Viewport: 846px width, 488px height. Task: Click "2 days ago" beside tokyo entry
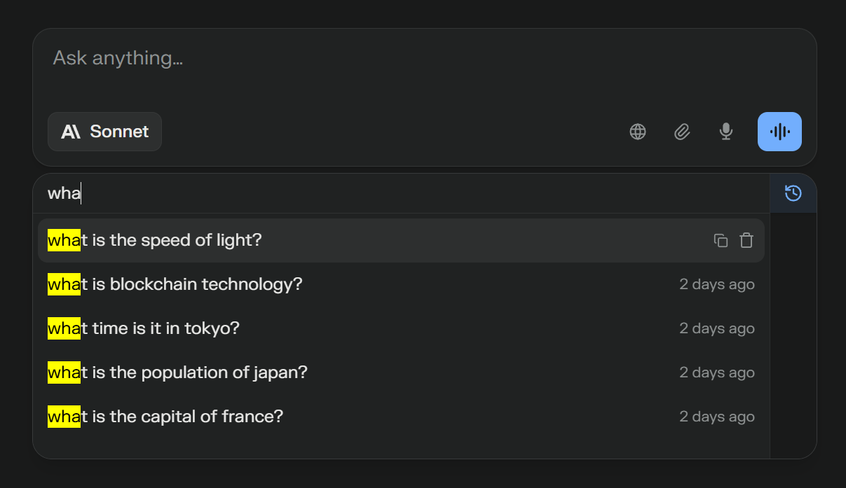(716, 329)
